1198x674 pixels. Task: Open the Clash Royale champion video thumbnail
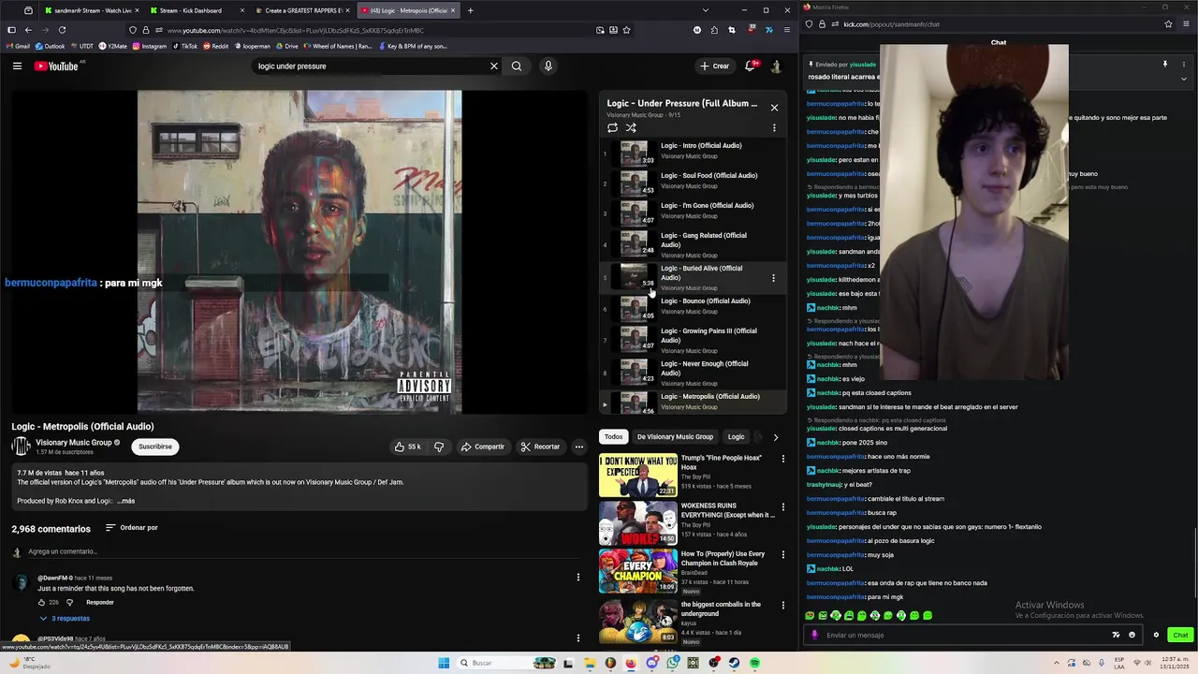pyautogui.click(x=638, y=571)
